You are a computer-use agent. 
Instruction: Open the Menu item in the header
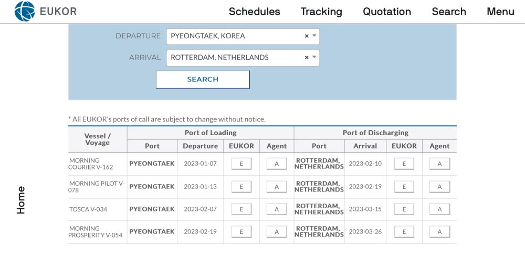pyautogui.click(x=500, y=12)
